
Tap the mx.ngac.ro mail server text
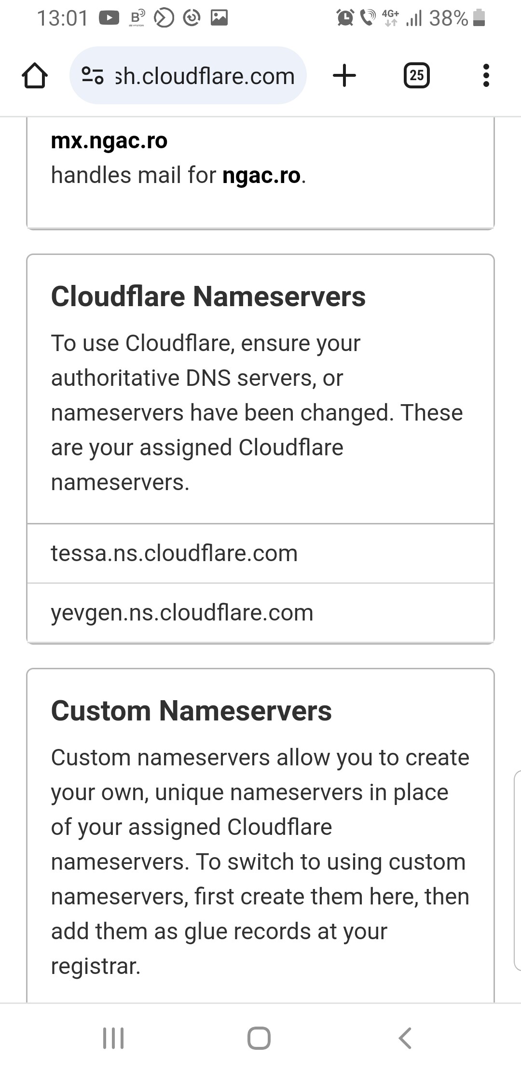(109, 141)
